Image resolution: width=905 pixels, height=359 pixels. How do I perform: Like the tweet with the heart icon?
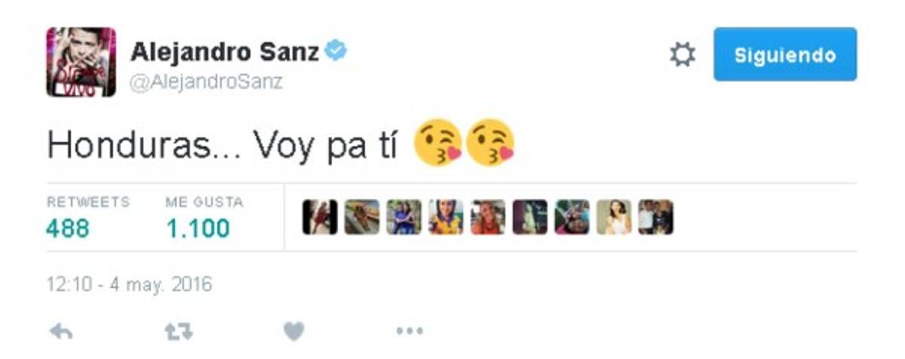click(294, 331)
